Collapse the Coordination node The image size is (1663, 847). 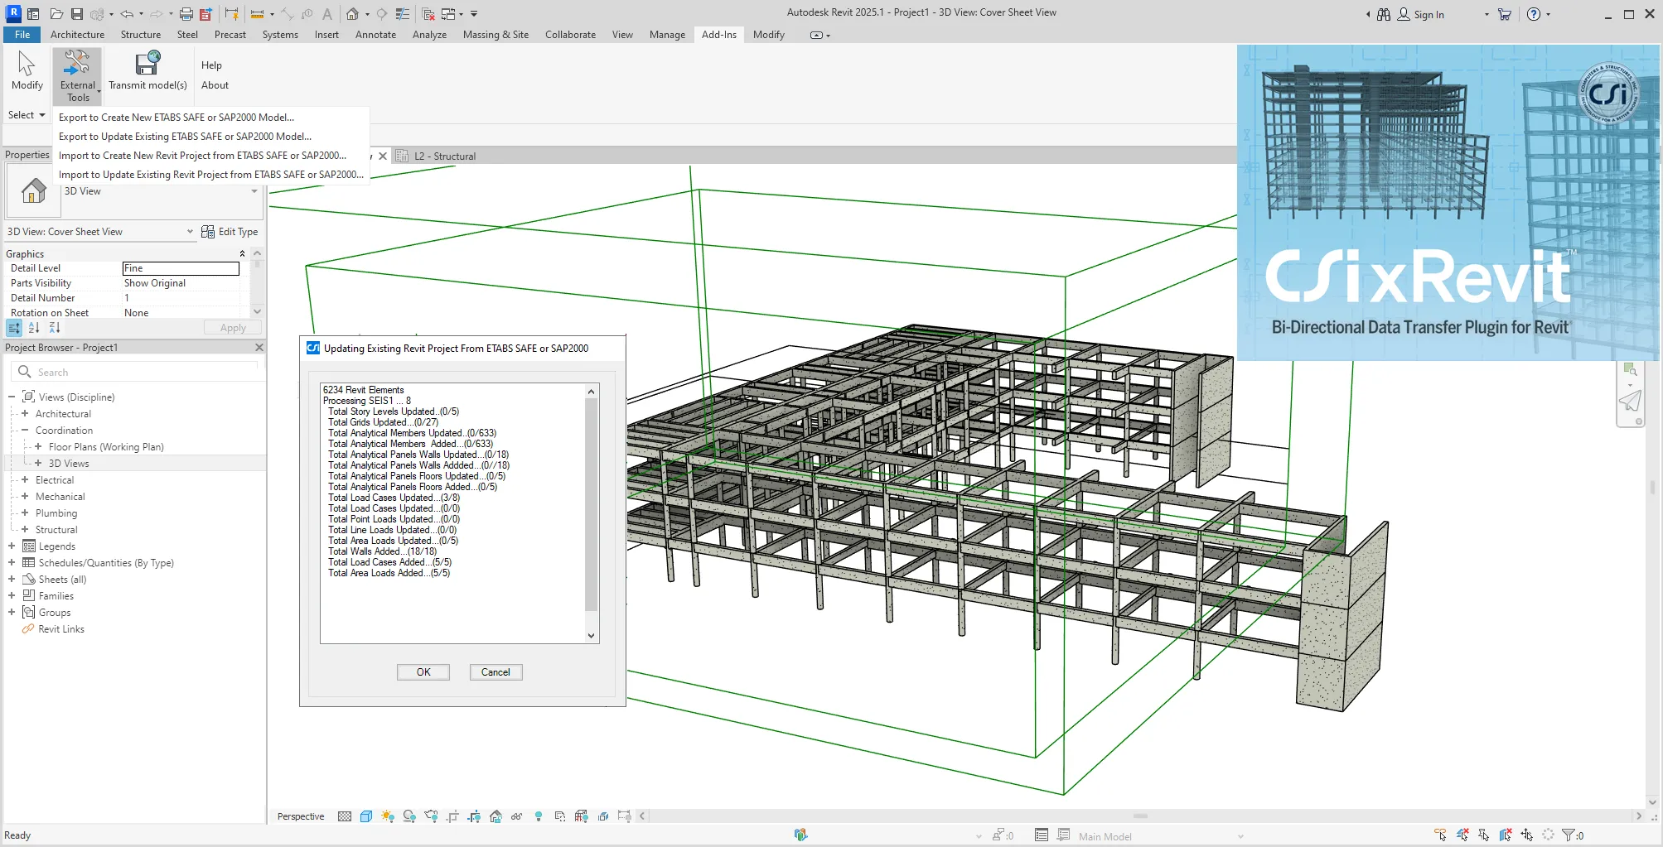(x=25, y=431)
